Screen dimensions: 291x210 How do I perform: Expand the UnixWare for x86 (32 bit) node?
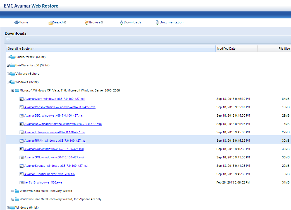[8, 66]
